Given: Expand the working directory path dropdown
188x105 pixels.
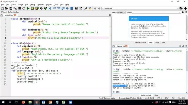Looking at the screenshot, I should pos(178,8).
